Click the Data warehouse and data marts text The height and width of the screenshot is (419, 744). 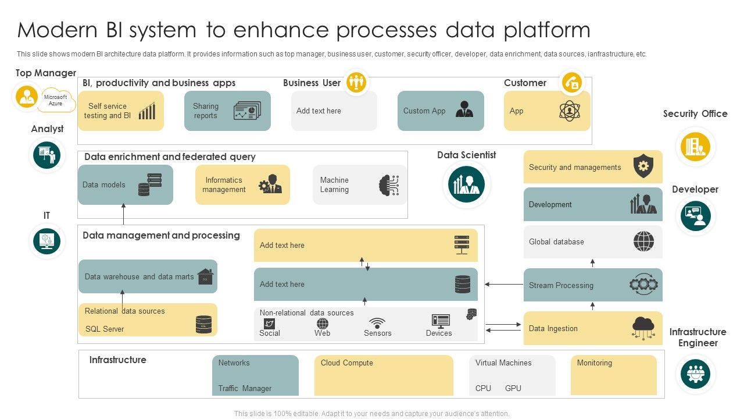coord(139,276)
